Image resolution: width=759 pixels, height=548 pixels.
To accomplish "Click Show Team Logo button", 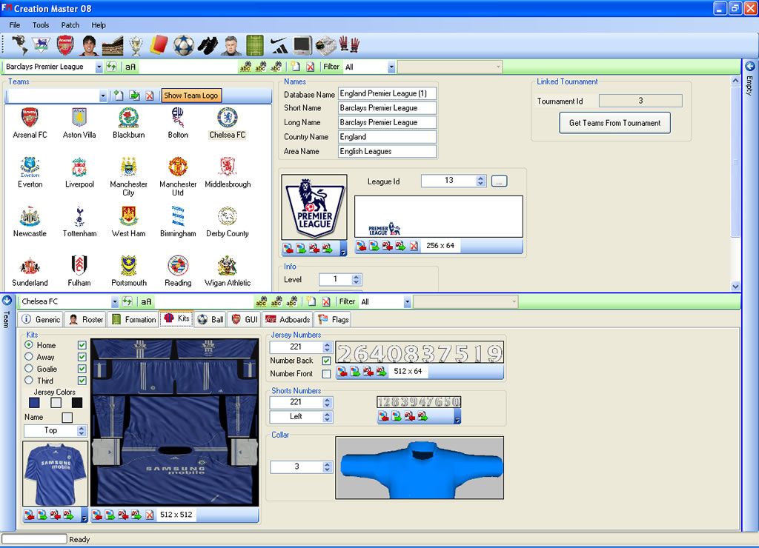I will point(191,96).
